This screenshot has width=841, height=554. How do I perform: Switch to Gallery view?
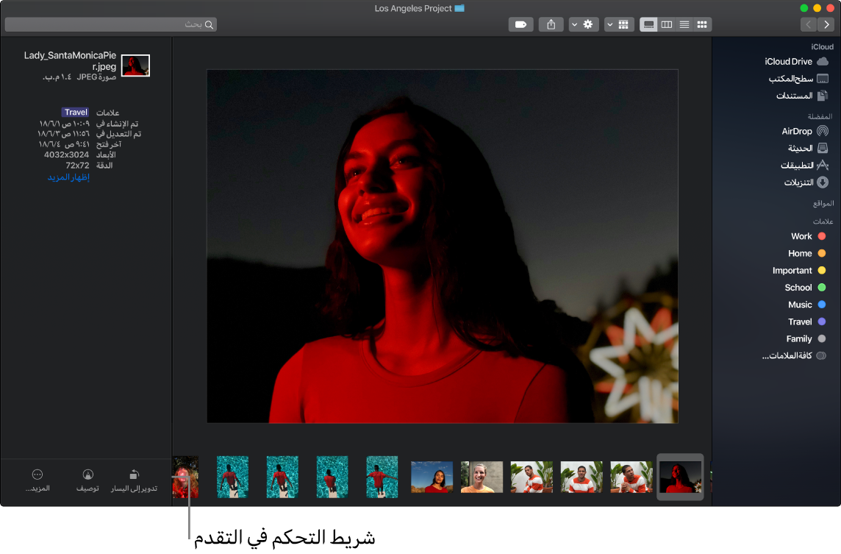tap(648, 24)
